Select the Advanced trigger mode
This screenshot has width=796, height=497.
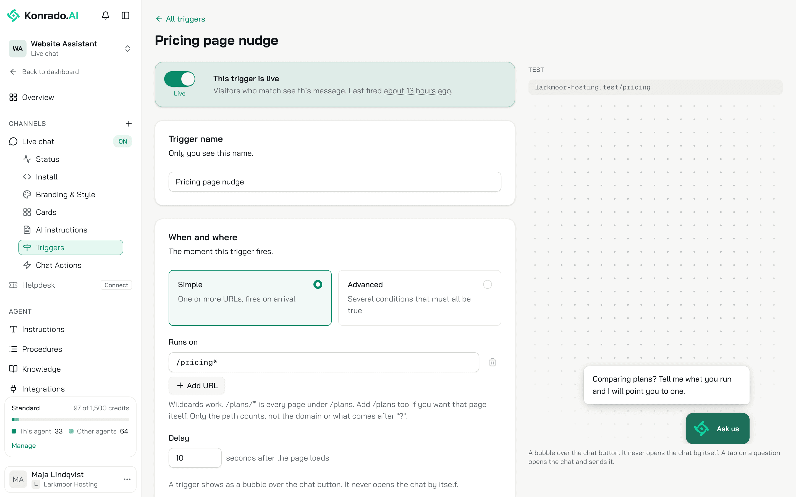coord(420,298)
